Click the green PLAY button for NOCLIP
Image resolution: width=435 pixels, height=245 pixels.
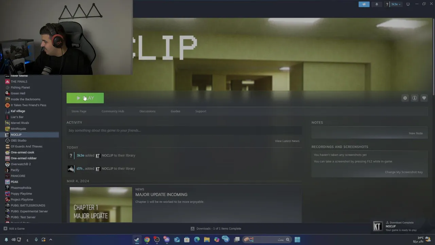coord(85,98)
